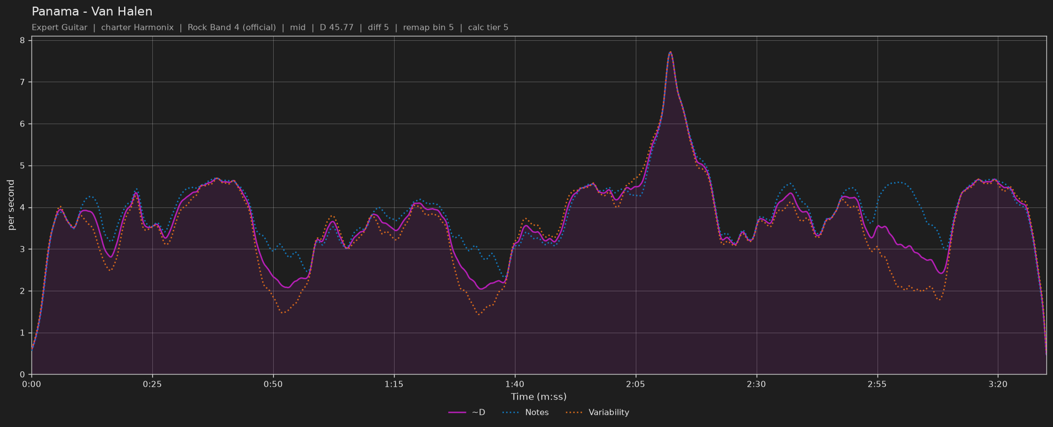Click the '0:25' x-axis tick label
This screenshot has height=427, width=1053.
click(x=152, y=384)
